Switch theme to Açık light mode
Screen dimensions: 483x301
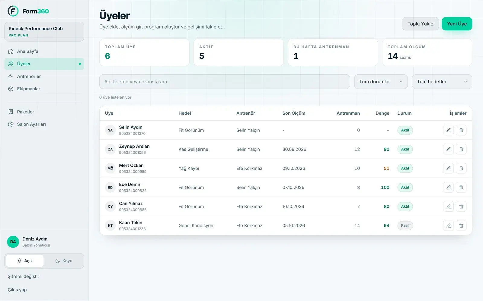(25, 261)
